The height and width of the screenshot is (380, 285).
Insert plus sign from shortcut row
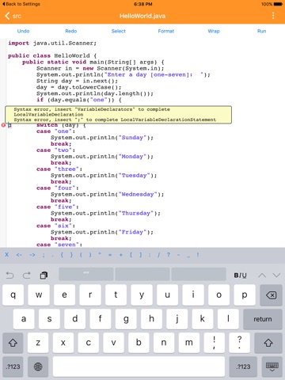click(120, 255)
